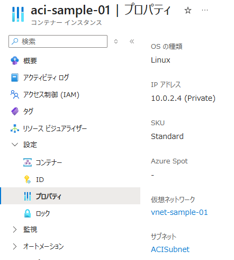The width and height of the screenshot is (234, 260).
Task: Open the more options ellipsis menu
Action: coord(205,10)
